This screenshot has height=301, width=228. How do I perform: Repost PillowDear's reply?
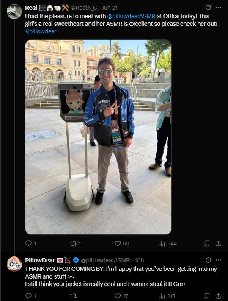click(x=73, y=296)
